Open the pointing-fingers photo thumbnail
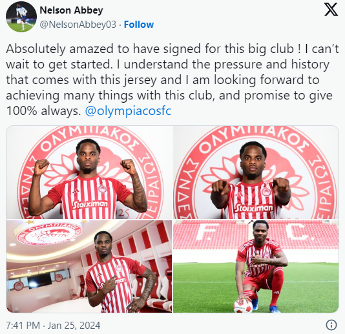Viewport: 345px width, 334px height. (x=256, y=172)
